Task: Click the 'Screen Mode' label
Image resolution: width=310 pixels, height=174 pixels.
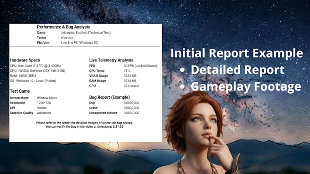Action: [x=19, y=98]
